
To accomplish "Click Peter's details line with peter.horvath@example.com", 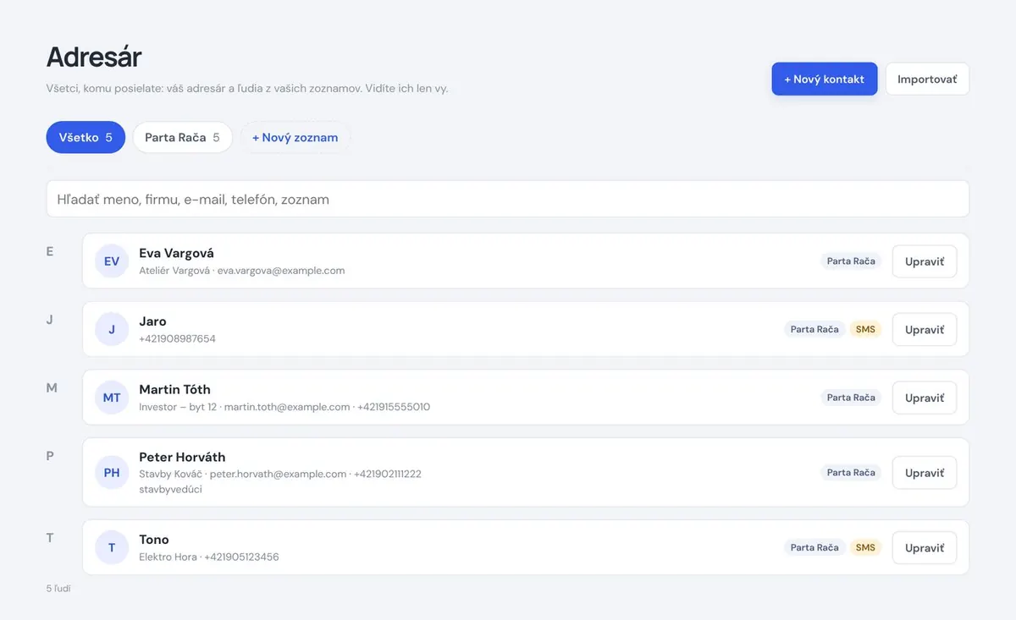I will pyautogui.click(x=280, y=474).
